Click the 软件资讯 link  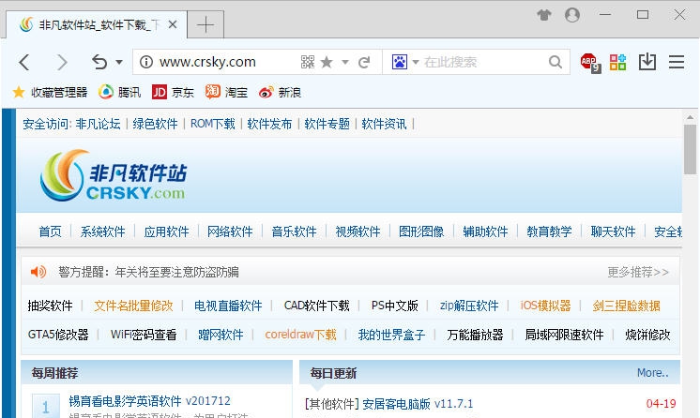pyautogui.click(x=384, y=124)
